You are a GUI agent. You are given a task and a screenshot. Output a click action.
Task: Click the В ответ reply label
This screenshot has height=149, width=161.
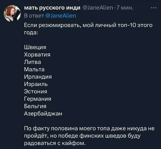(x=34, y=16)
